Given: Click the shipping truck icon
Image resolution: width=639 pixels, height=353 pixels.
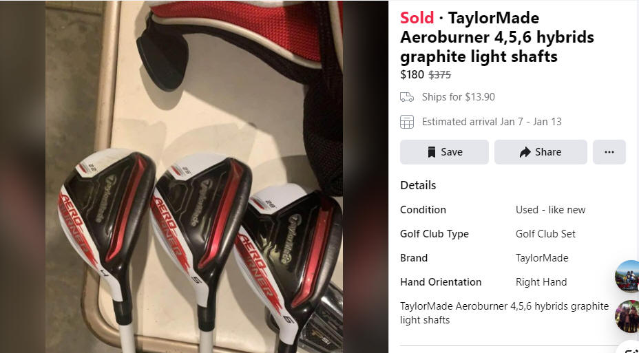Looking at the screenshot, I should [x=407, y=97].
